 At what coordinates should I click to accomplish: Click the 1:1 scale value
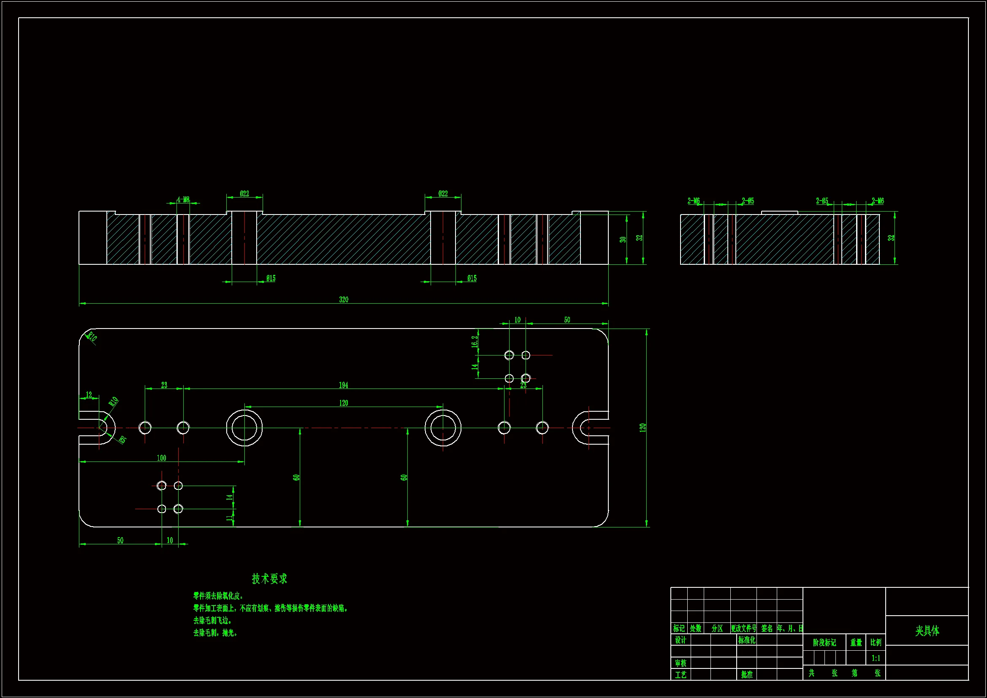(876, 658)
